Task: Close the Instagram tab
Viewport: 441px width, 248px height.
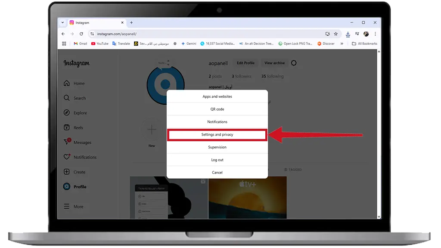Action: pos(122,22)
